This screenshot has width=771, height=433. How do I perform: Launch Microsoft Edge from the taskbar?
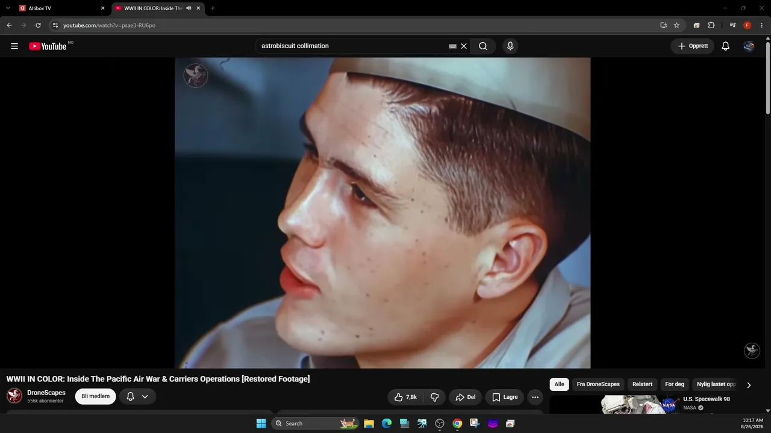point(387,423)
